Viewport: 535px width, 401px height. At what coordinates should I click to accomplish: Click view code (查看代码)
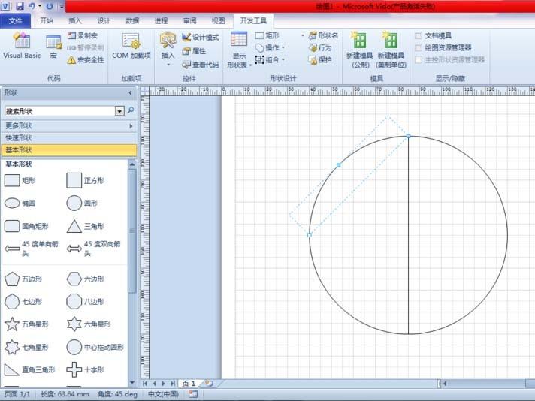click(x=201, y=65)
